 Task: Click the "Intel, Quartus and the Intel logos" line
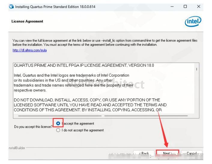[71, 75]
